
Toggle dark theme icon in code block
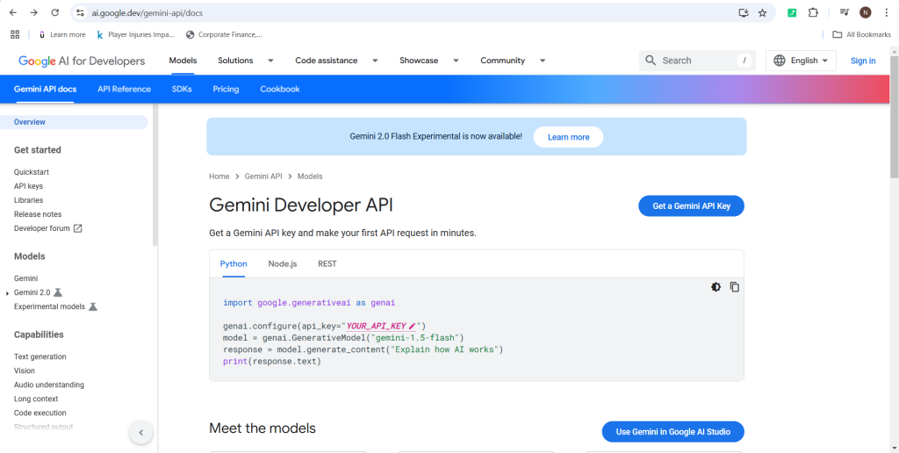[x=716, y=287]
